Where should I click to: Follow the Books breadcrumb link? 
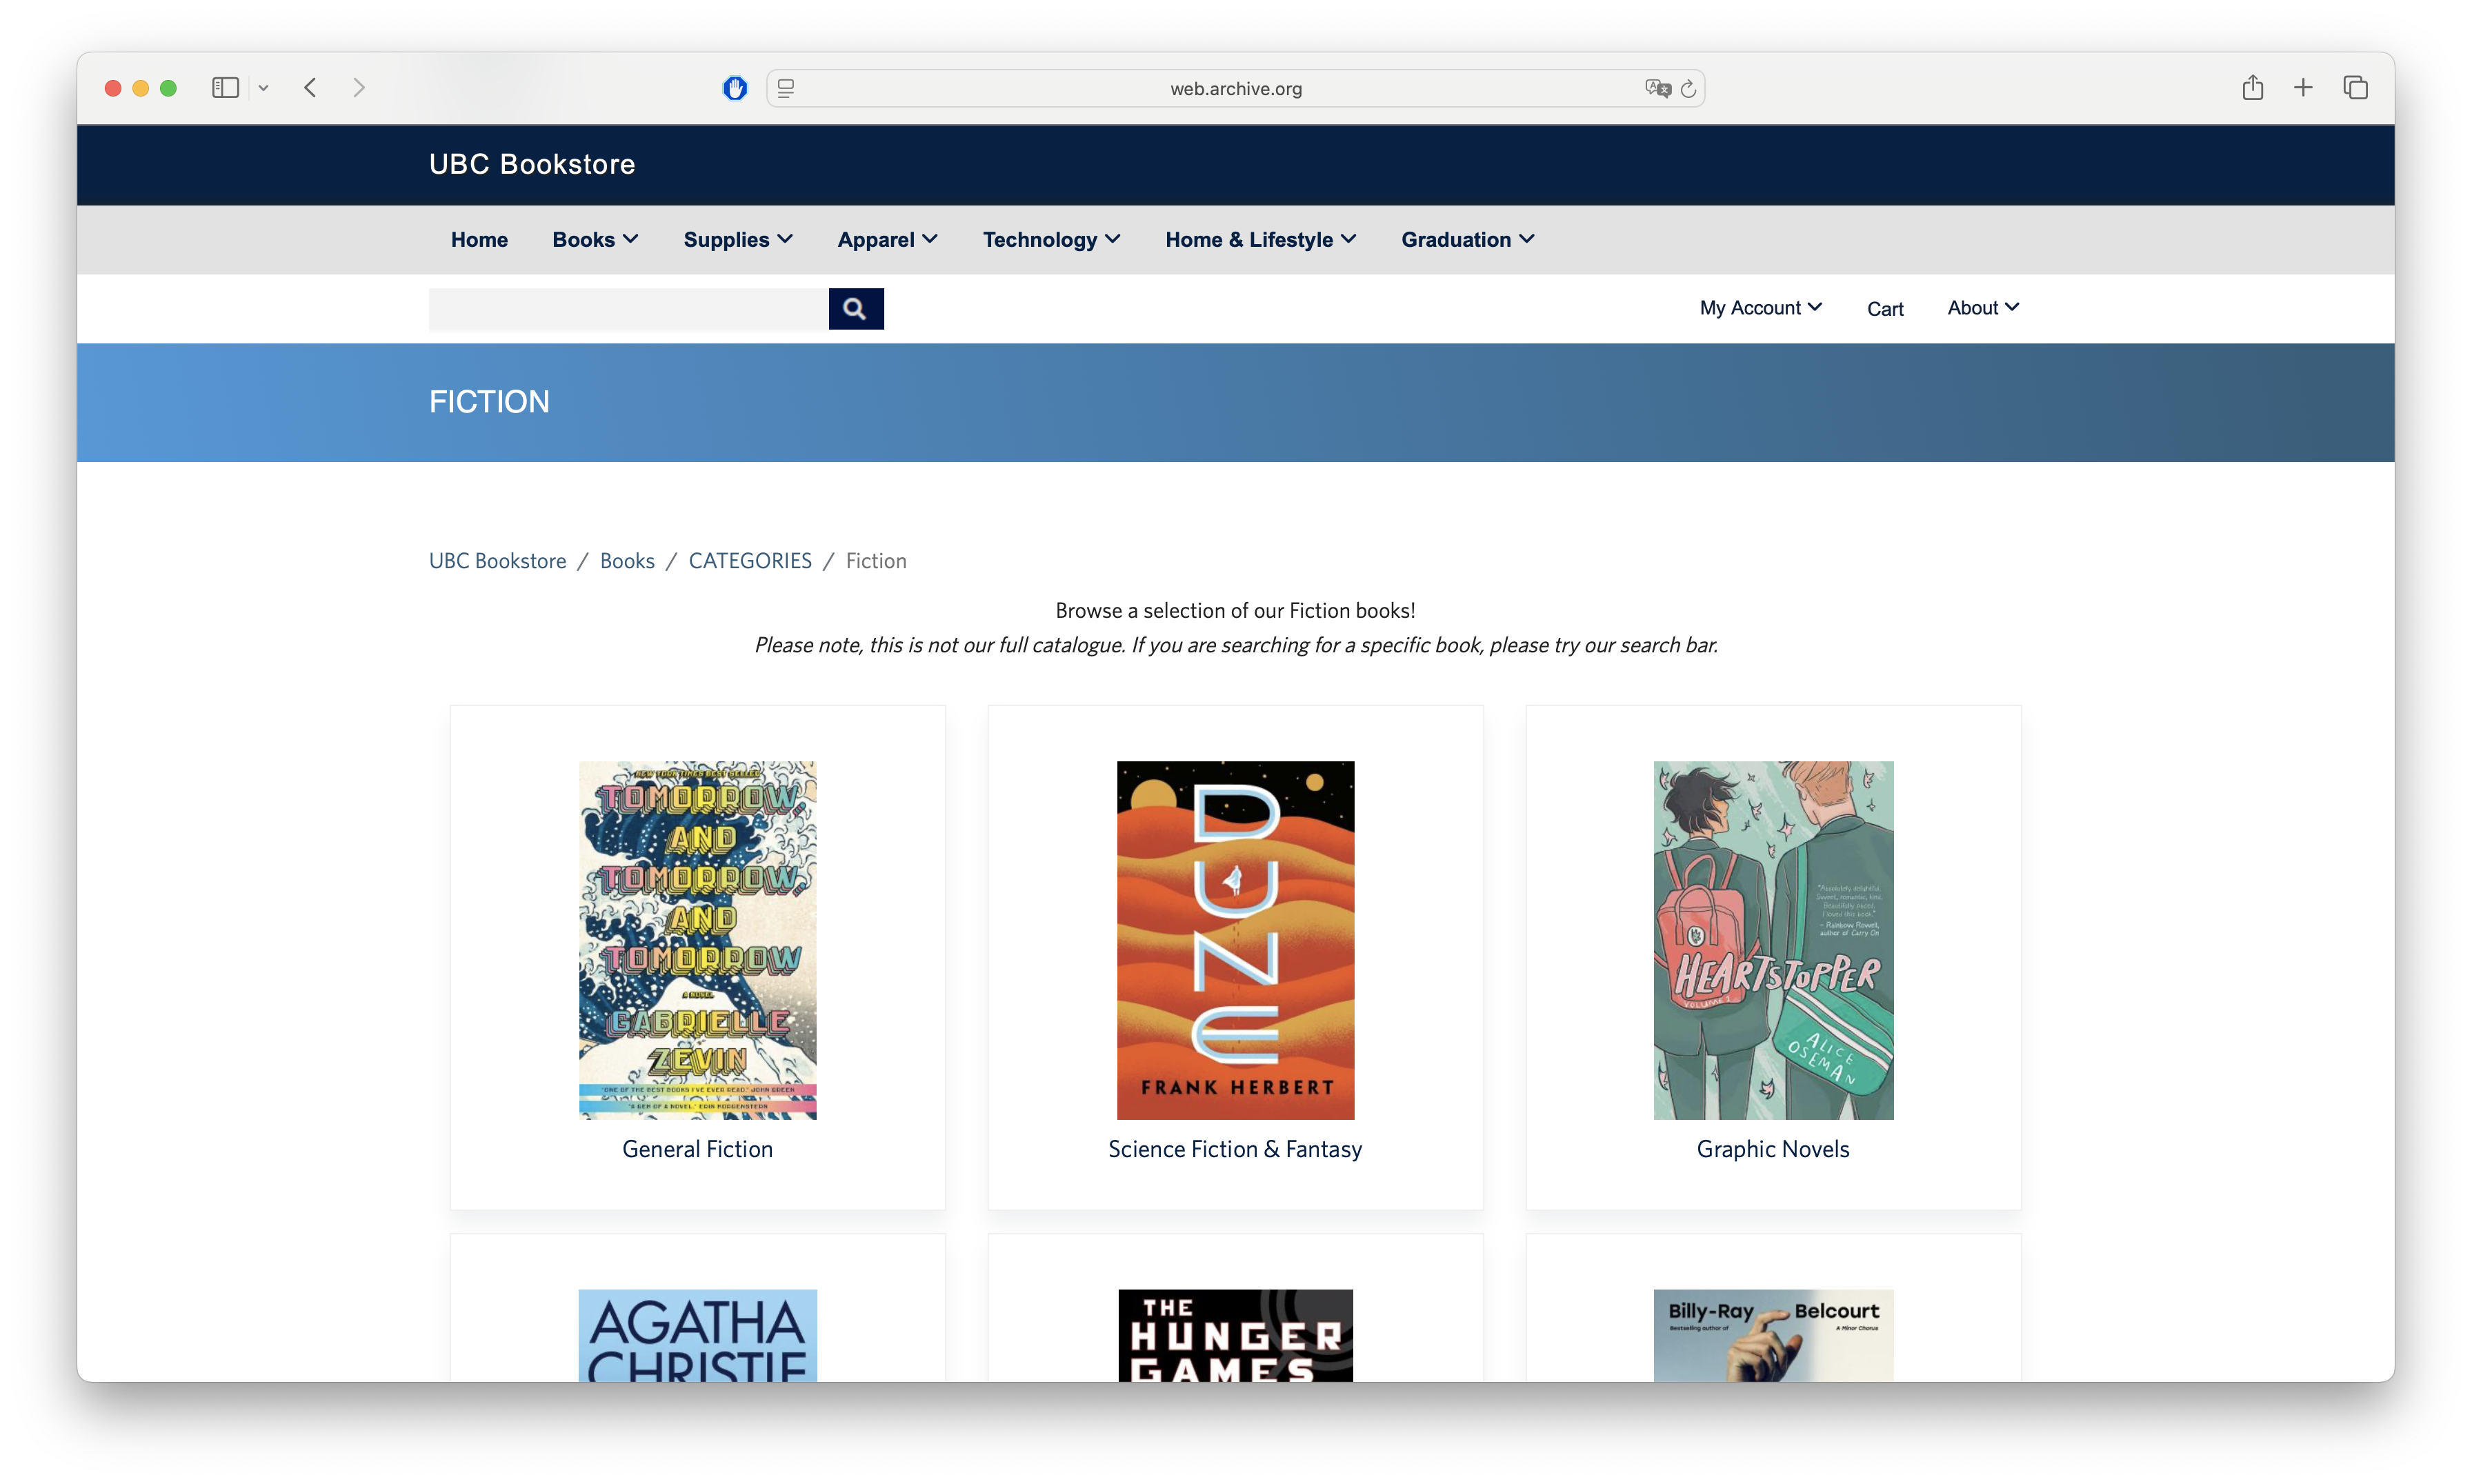pyautogui.click(x=627, y=561)
